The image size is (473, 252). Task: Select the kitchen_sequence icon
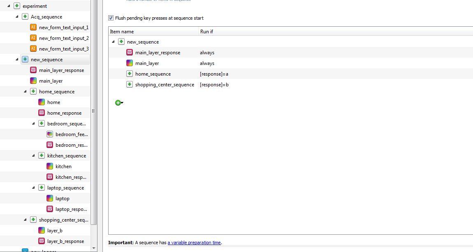pos(42,156)
